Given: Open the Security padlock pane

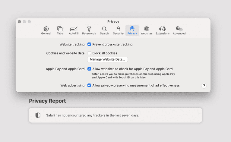Looking at the screenshot, I should (118, 30).
